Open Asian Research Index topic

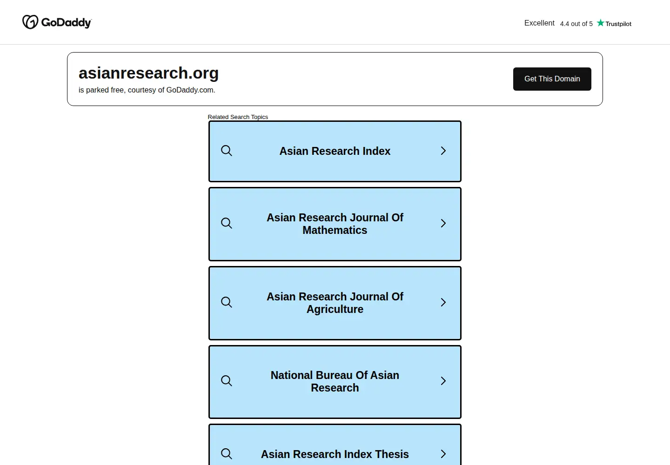[335, 151]
